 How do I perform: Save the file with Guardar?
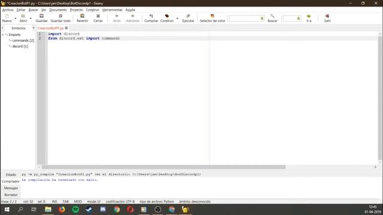coord(41,19)
